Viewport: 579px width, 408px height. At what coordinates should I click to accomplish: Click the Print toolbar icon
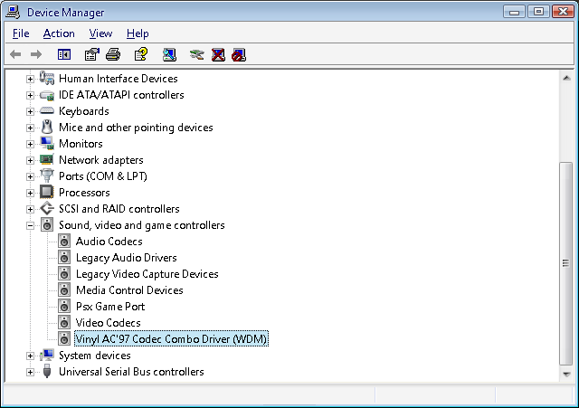[113, 55]
